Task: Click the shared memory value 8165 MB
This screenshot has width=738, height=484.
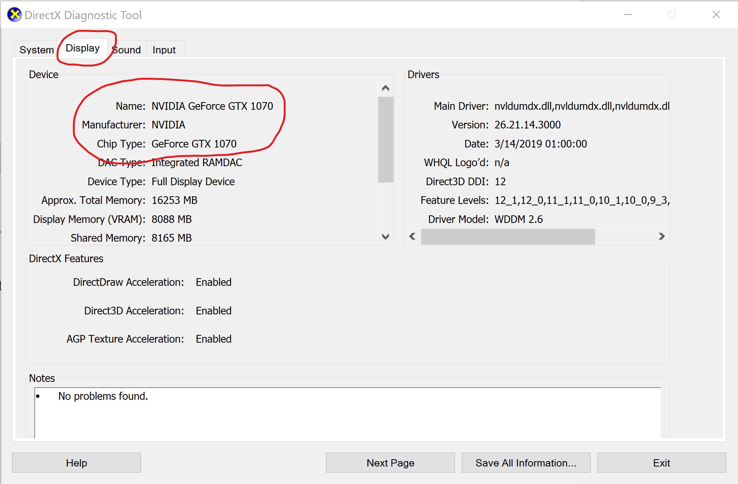Action: click(x=172, y=238)
